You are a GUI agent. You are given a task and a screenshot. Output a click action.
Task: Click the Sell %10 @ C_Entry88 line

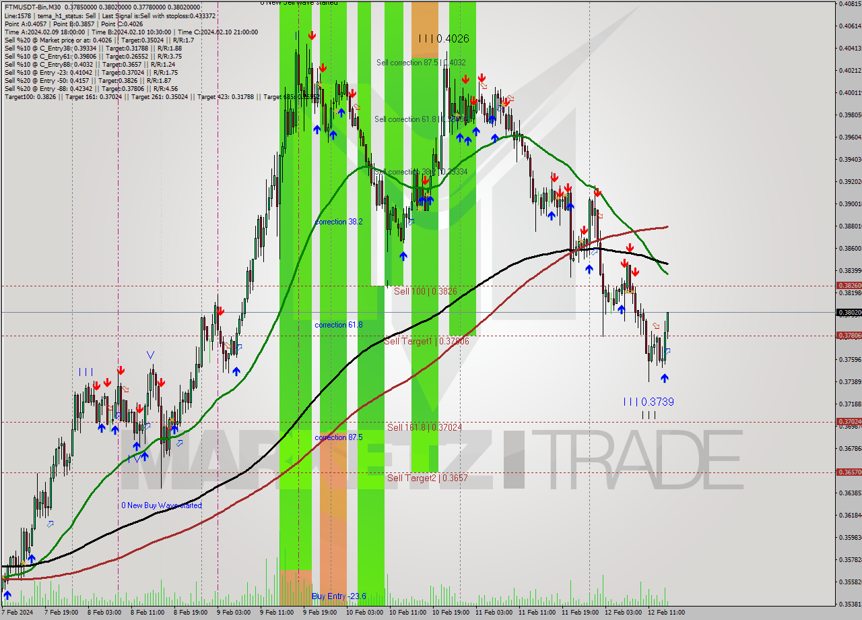click(89, 64)
